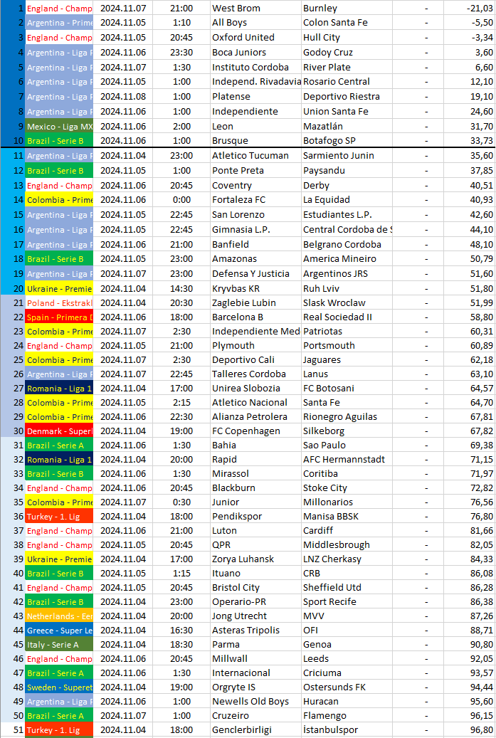The image size is (496, 738).
Task: Select the Boca Juniors cell
Action: tap(255, 52)
